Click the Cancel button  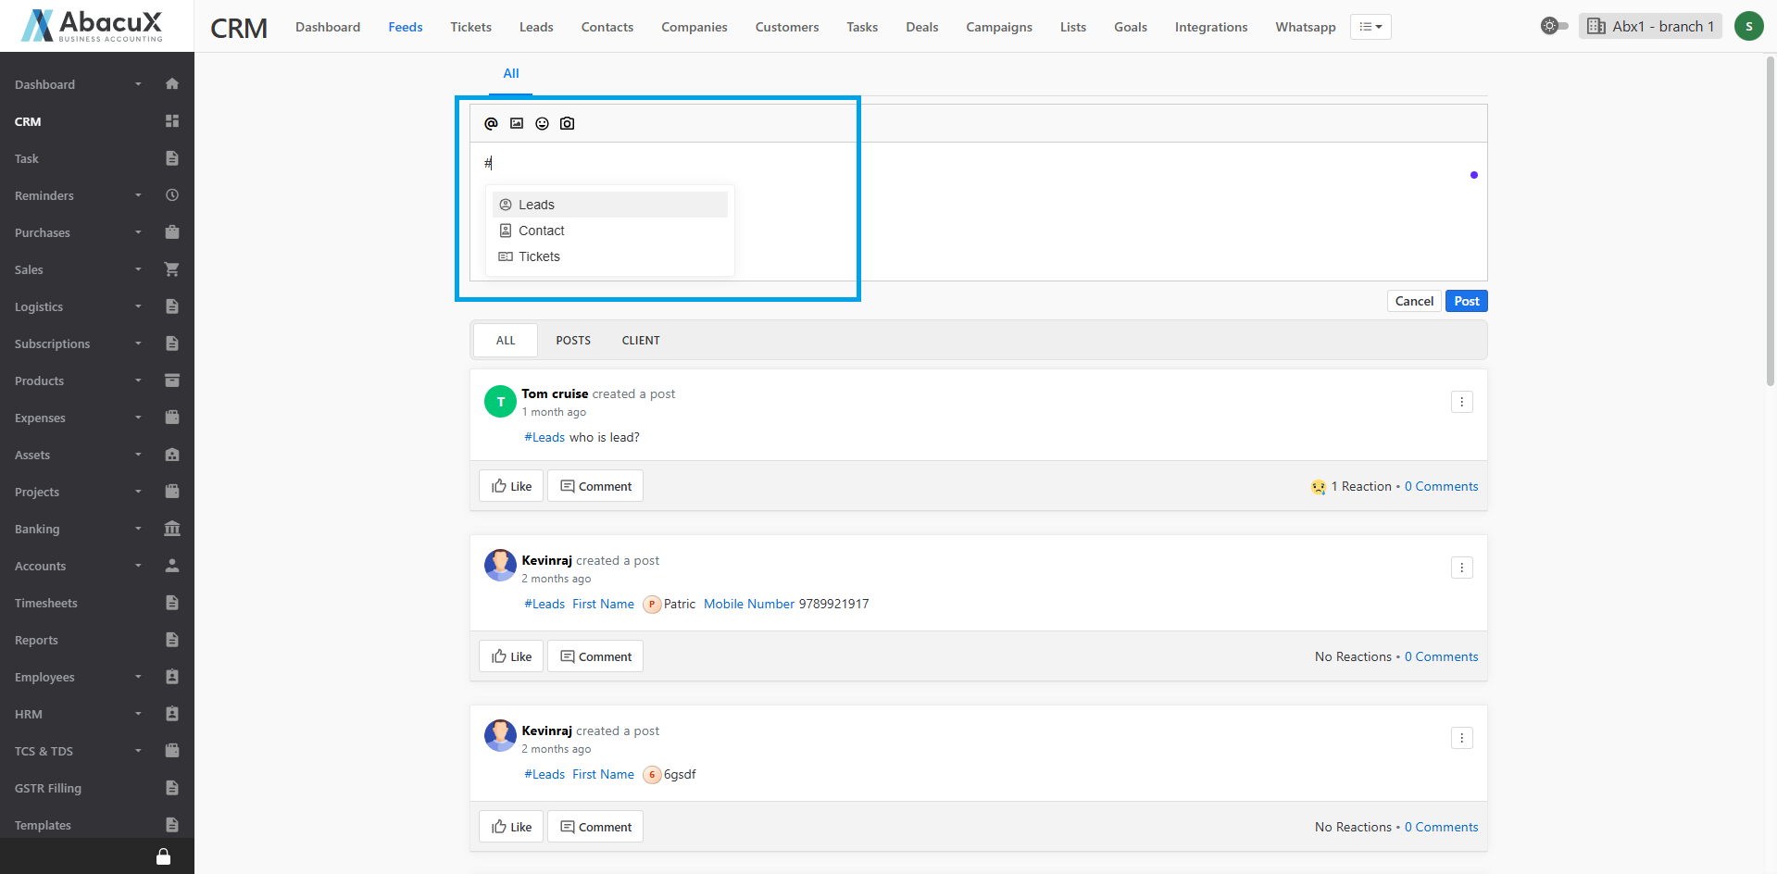point(1413,301)
